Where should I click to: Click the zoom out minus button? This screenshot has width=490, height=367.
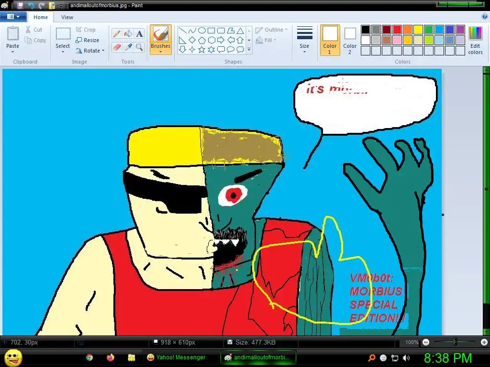pyautogui.click(x=426, y=342)
